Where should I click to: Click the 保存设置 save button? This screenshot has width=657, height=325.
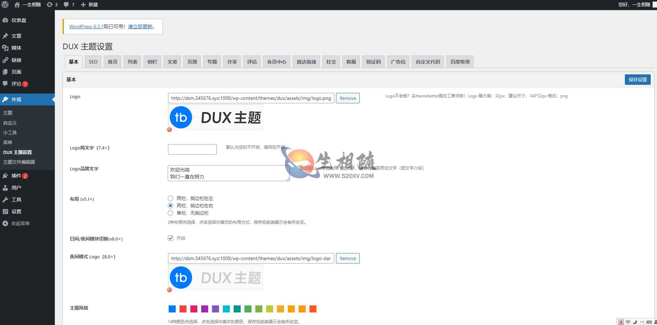pos(637,79)
